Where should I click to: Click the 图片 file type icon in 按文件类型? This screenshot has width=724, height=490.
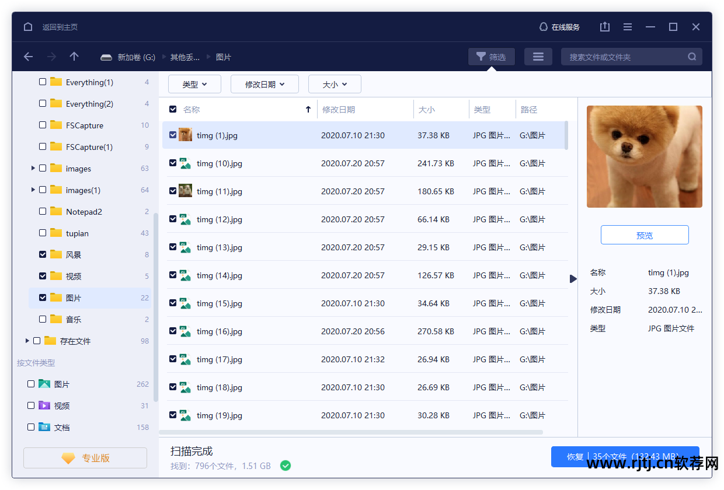[44, 384]
